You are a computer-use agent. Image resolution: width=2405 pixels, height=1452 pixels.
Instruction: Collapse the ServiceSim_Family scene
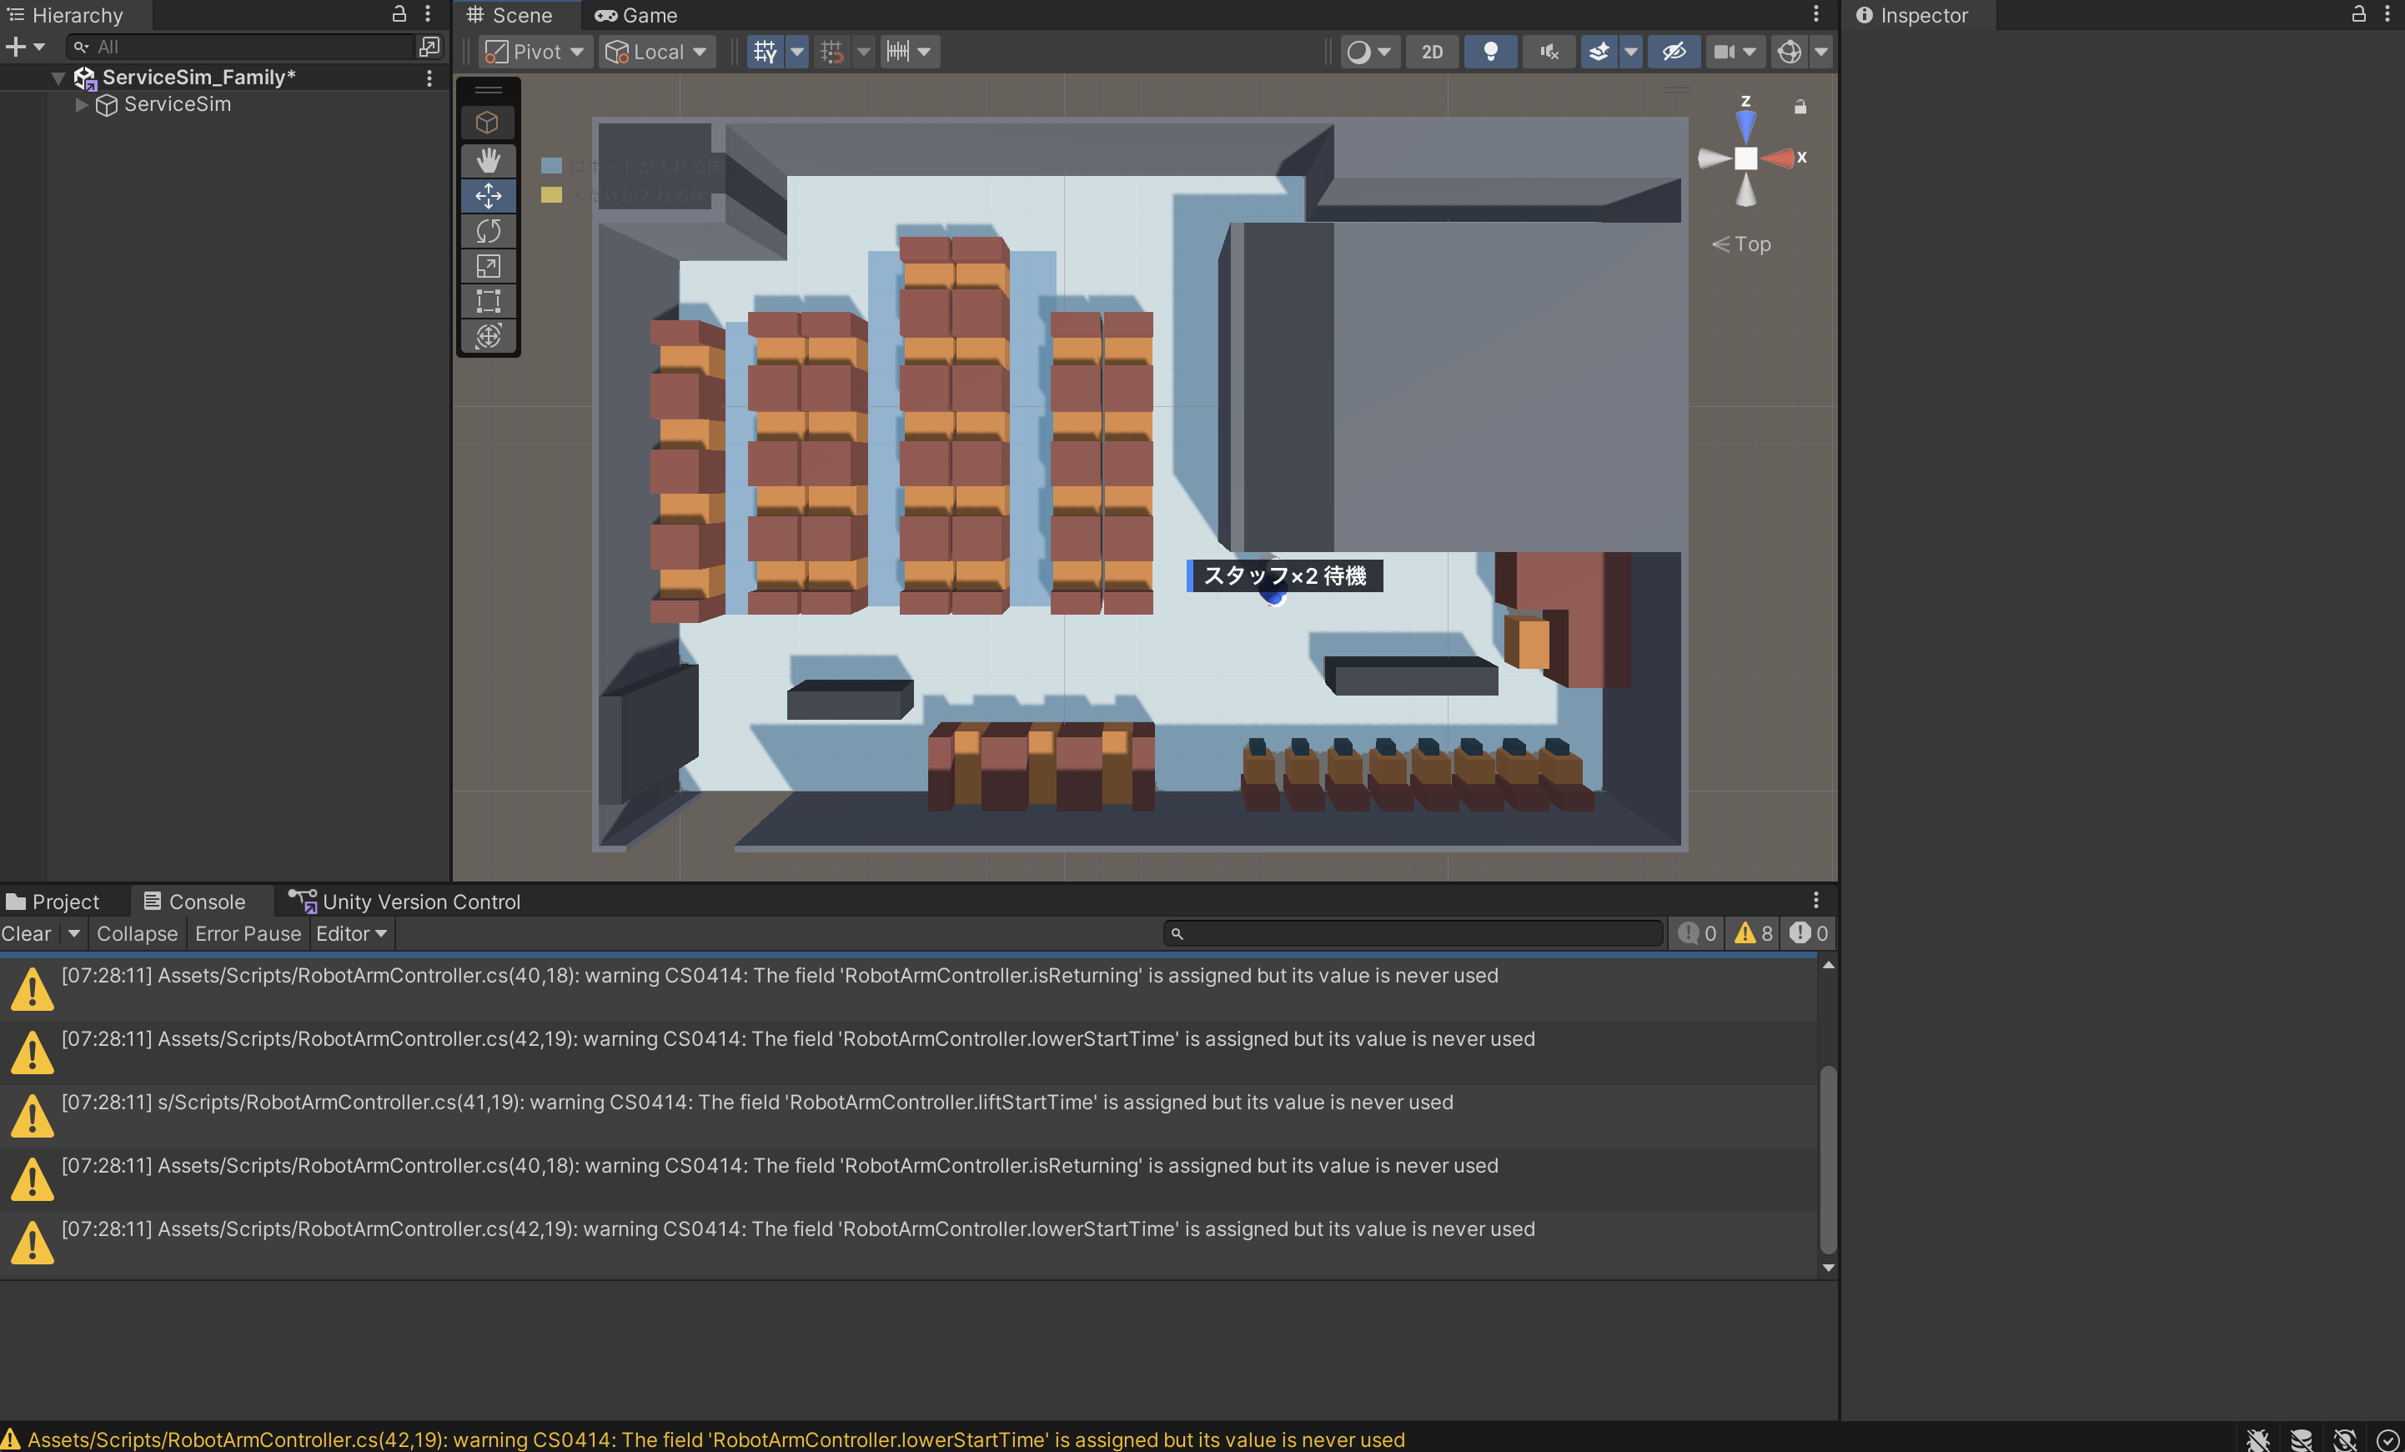(58, 77)
